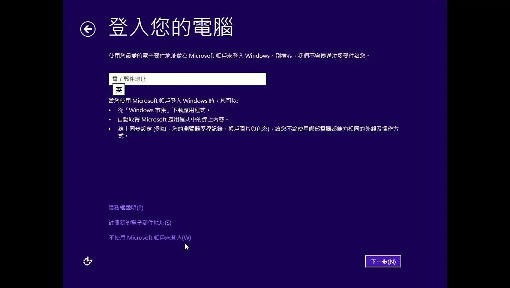510x288 pixels.
Task: Click the 線上同步設定 bullet text
Action: point(258,132)
